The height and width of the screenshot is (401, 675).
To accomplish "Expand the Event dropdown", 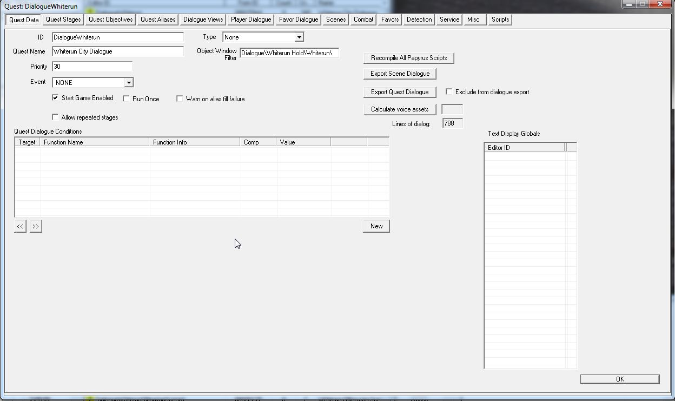I will (x=129, y=83).
